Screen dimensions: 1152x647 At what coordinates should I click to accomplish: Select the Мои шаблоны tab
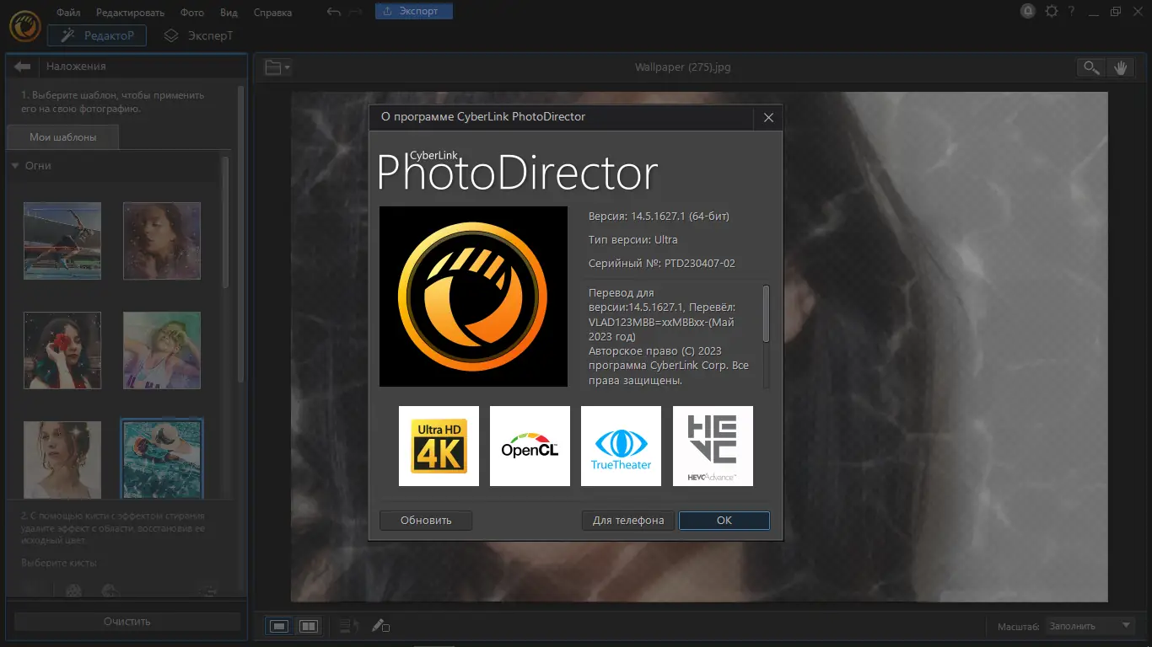[63, 136]
